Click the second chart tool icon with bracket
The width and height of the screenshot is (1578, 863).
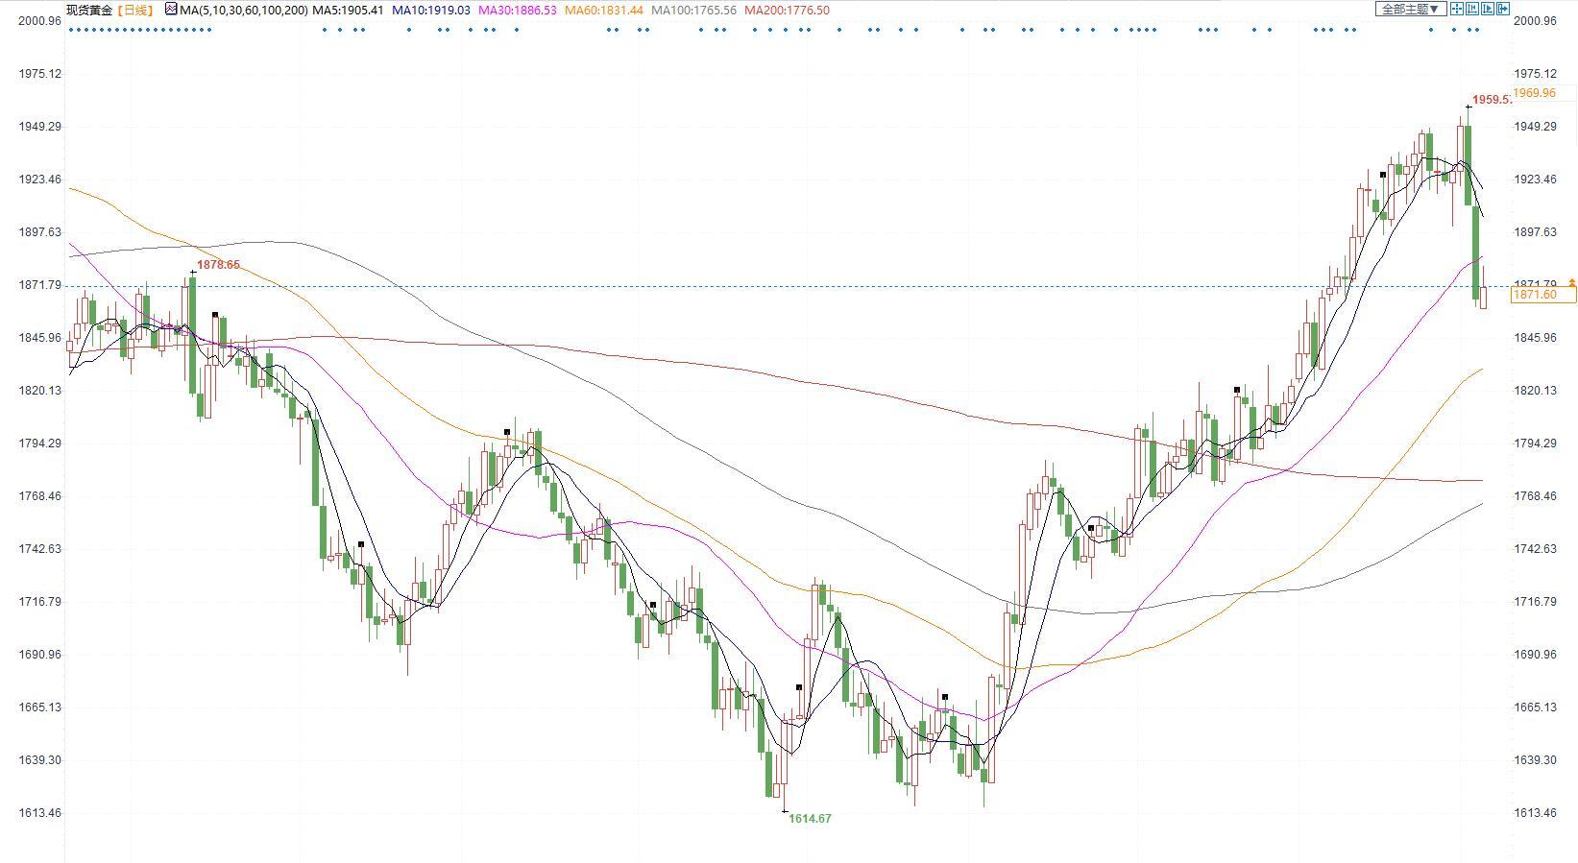1472,10
